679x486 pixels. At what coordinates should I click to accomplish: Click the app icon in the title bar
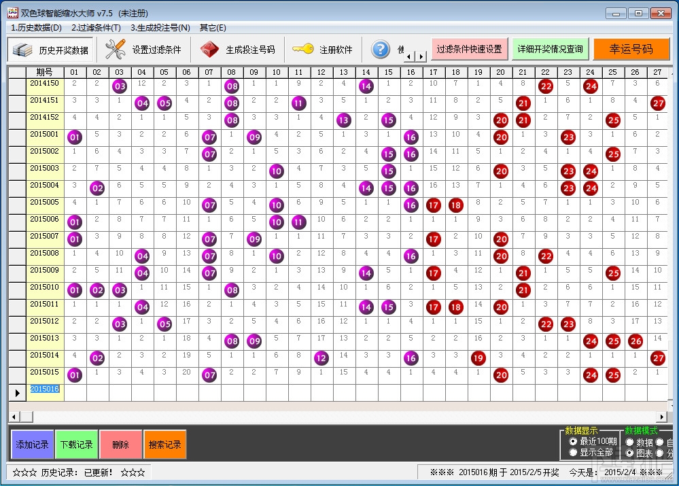tap(13, 13)
